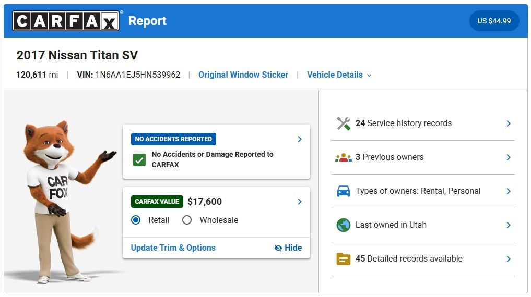Open 24 Service history records row
Screen dimensions: 531x297
click(423, 123)
